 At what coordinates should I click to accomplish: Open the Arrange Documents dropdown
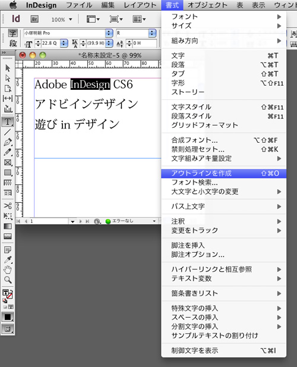(x=139, y=19)
